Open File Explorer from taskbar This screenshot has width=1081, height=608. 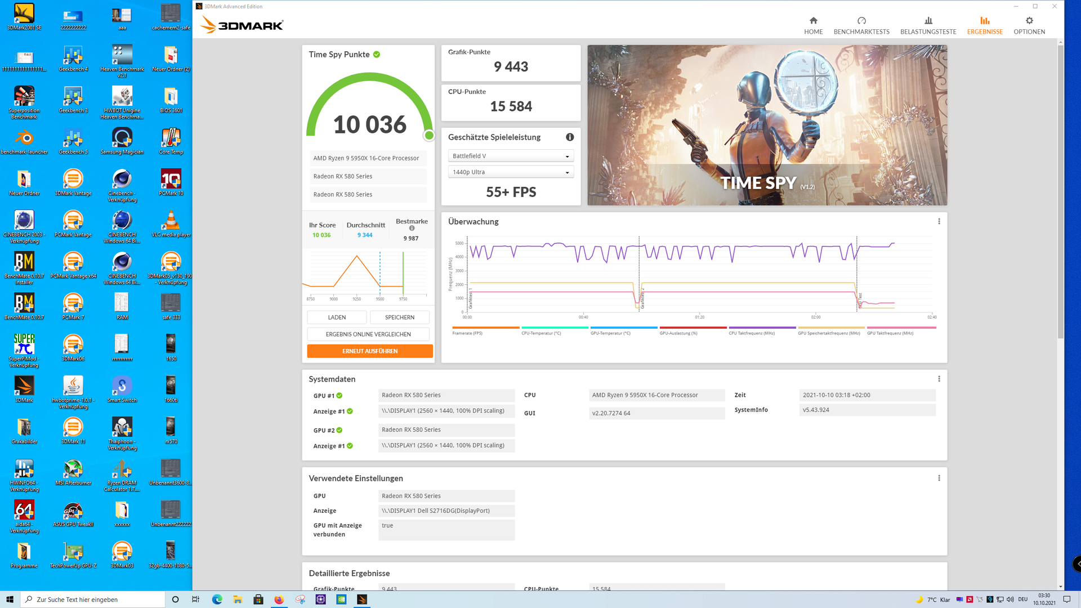[238, 600]
